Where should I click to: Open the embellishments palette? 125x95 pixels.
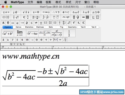26,12
